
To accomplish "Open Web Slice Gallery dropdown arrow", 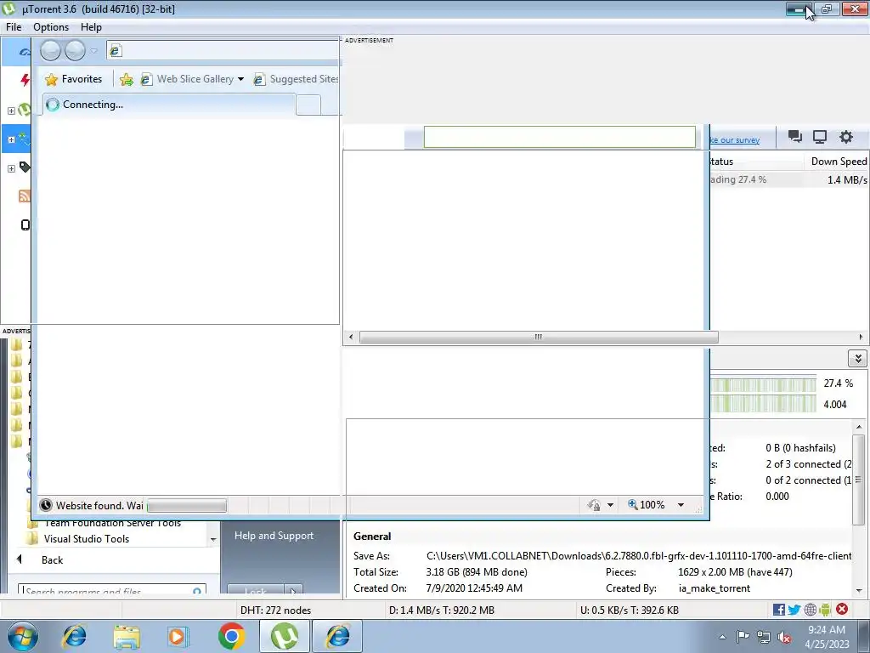I will point(240,79).
